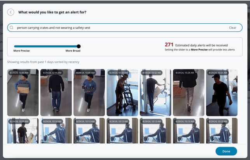Open the 10:44 AM thumbnail
Viewport: 250px width, 160px height.
point(56,92)
